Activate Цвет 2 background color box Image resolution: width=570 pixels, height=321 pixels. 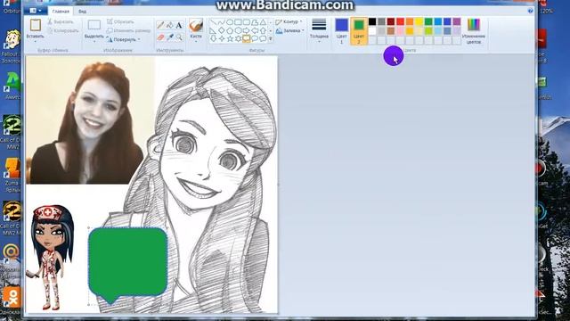click(359, 31)
